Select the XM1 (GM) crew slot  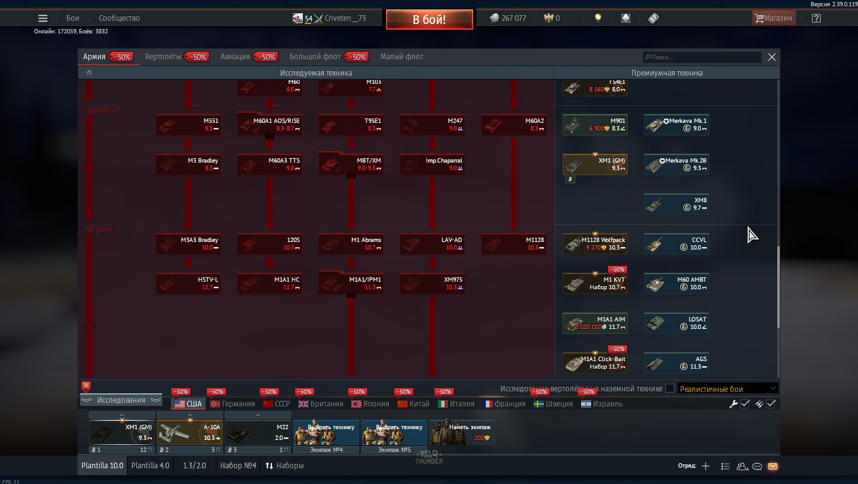click(x=121, y=432)
